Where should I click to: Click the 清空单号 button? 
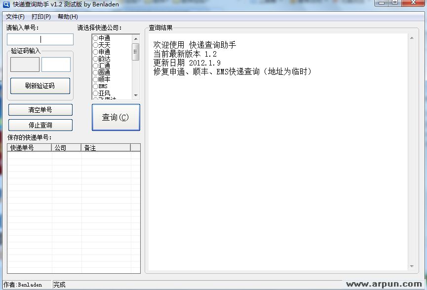40,110
